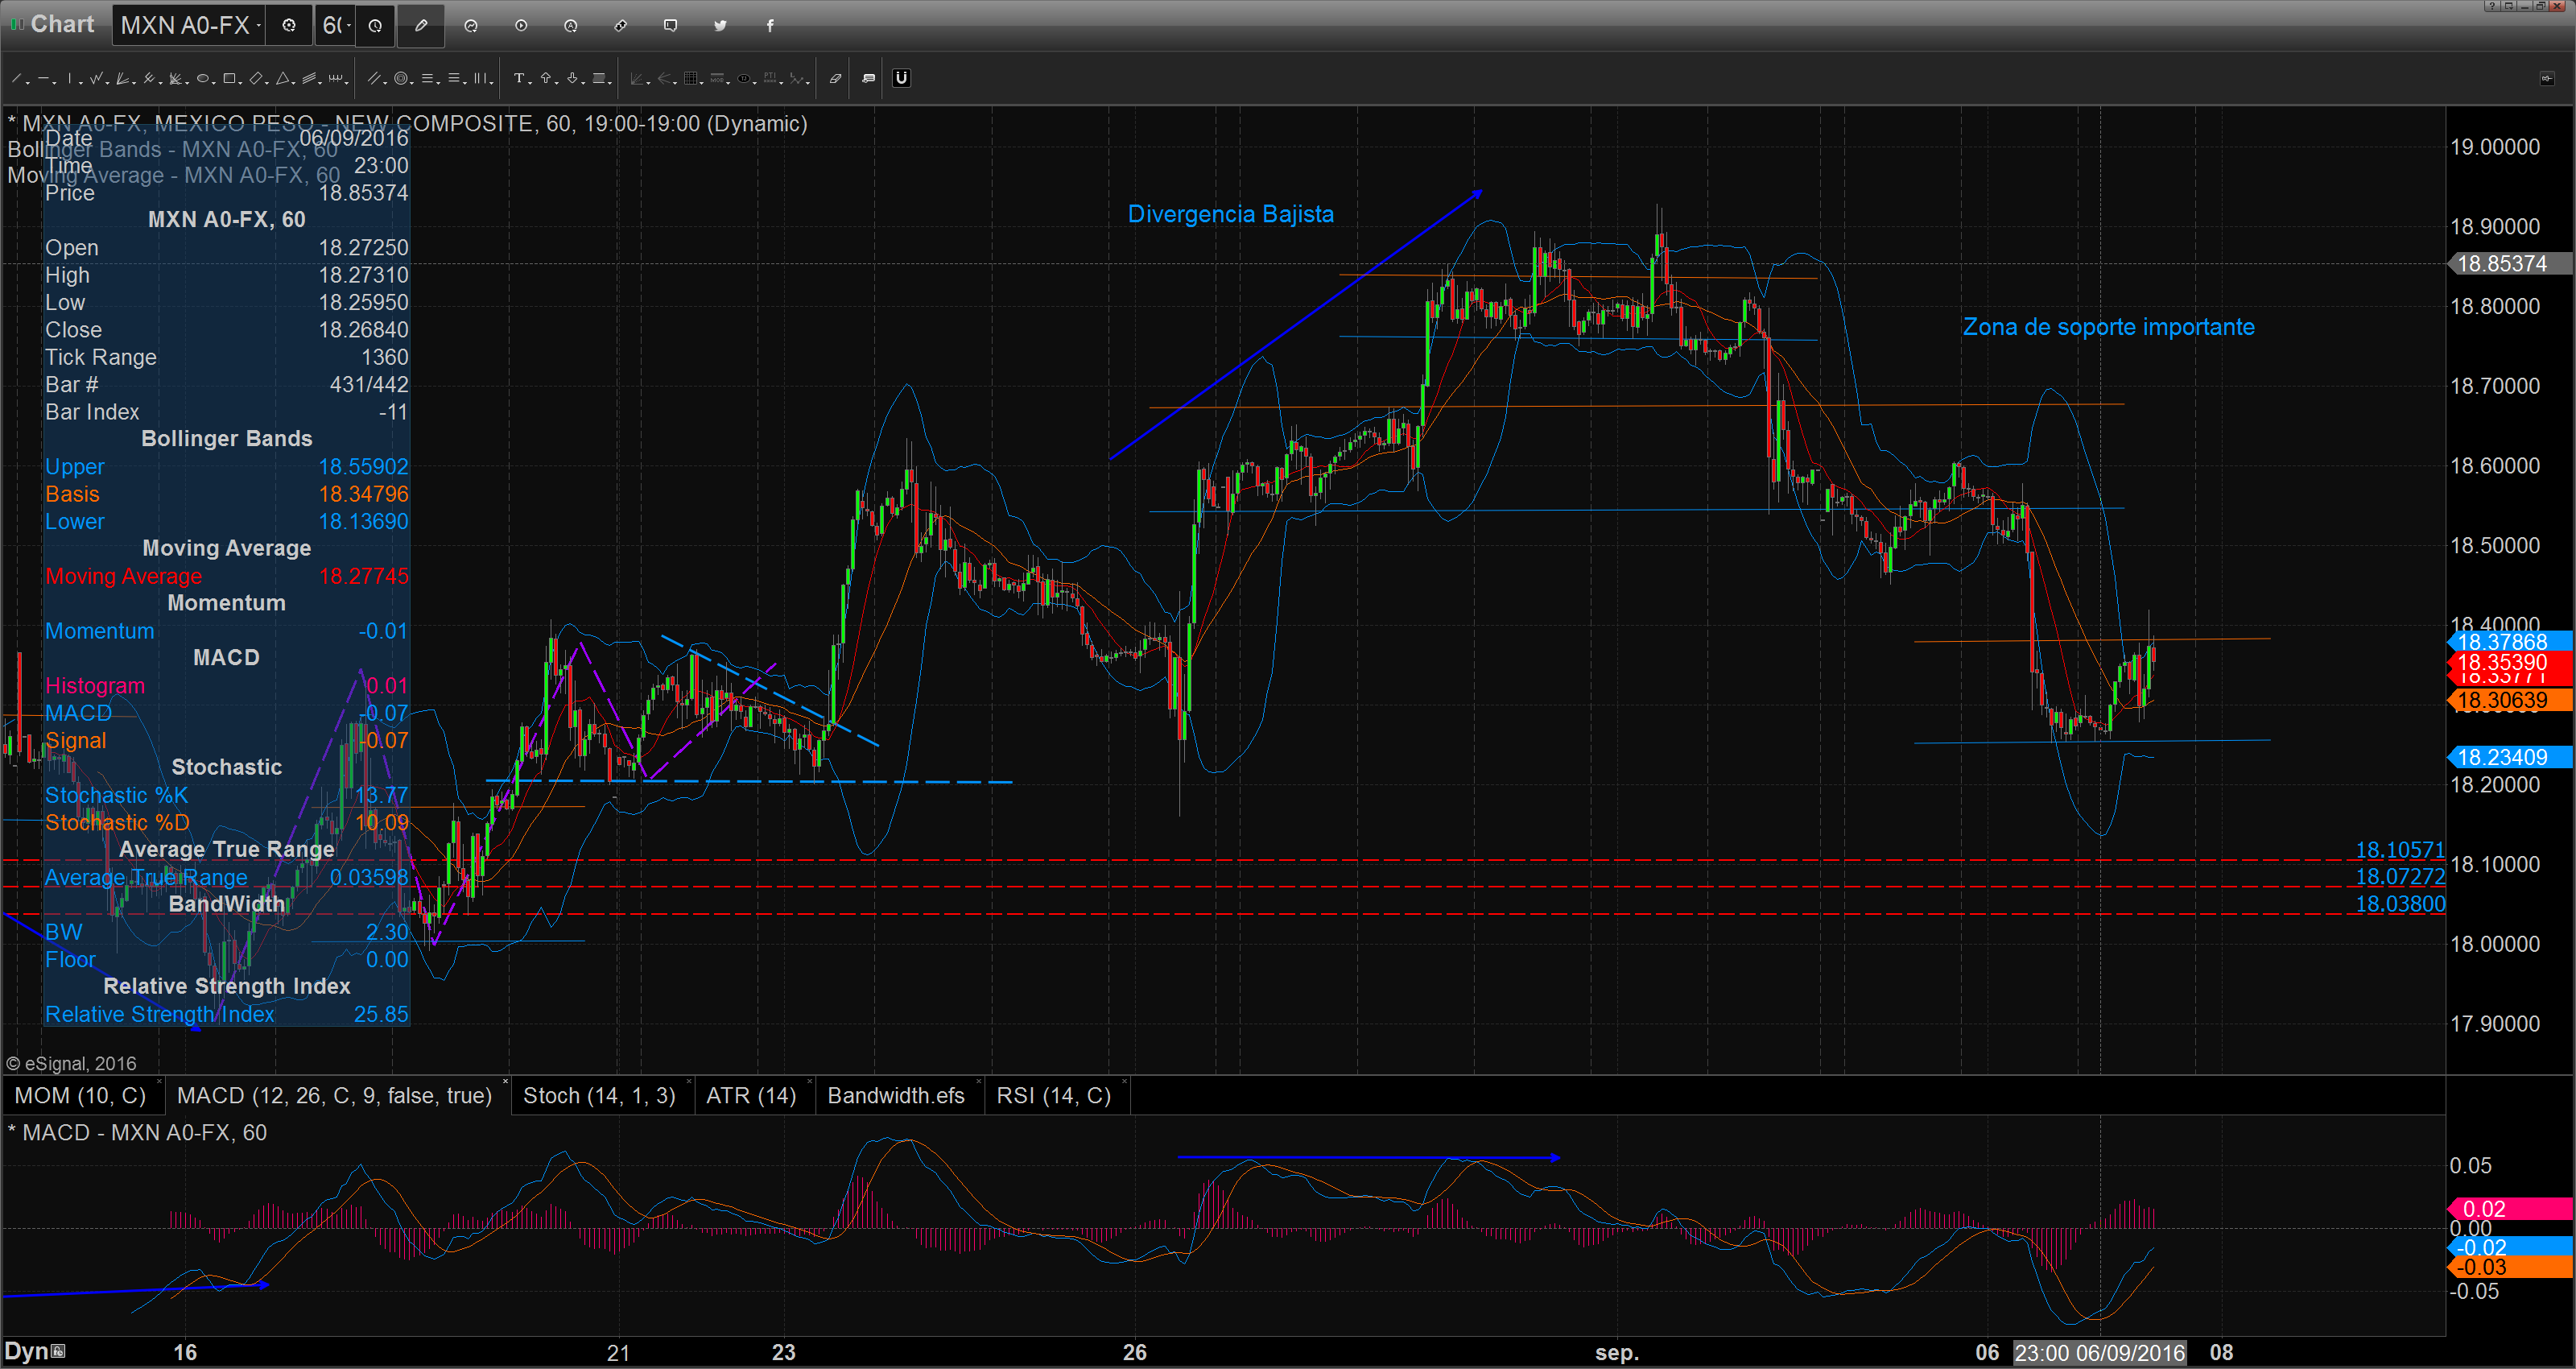The image size is (2576, 1369).
Task: Click the comment notes icon beside eraser
Action: [869, 78]
